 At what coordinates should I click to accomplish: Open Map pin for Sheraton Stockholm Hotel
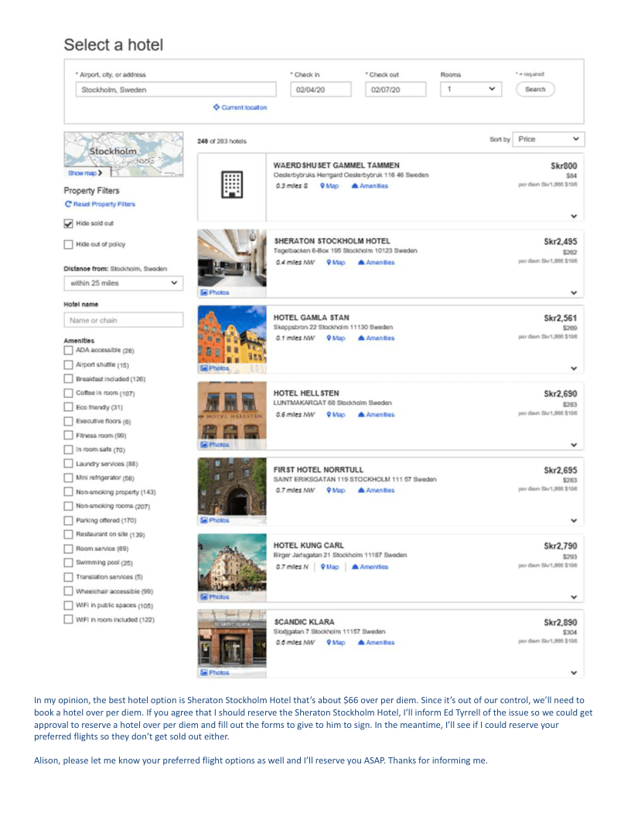[328, 262]
